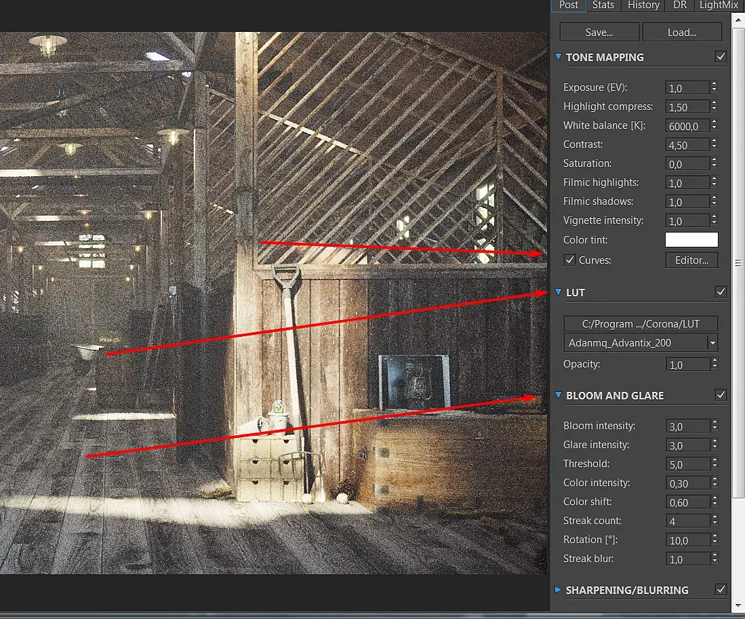Click the Rotation value field
The height and width of the screenshot is (619, 745).
click(x=687, y=540)
